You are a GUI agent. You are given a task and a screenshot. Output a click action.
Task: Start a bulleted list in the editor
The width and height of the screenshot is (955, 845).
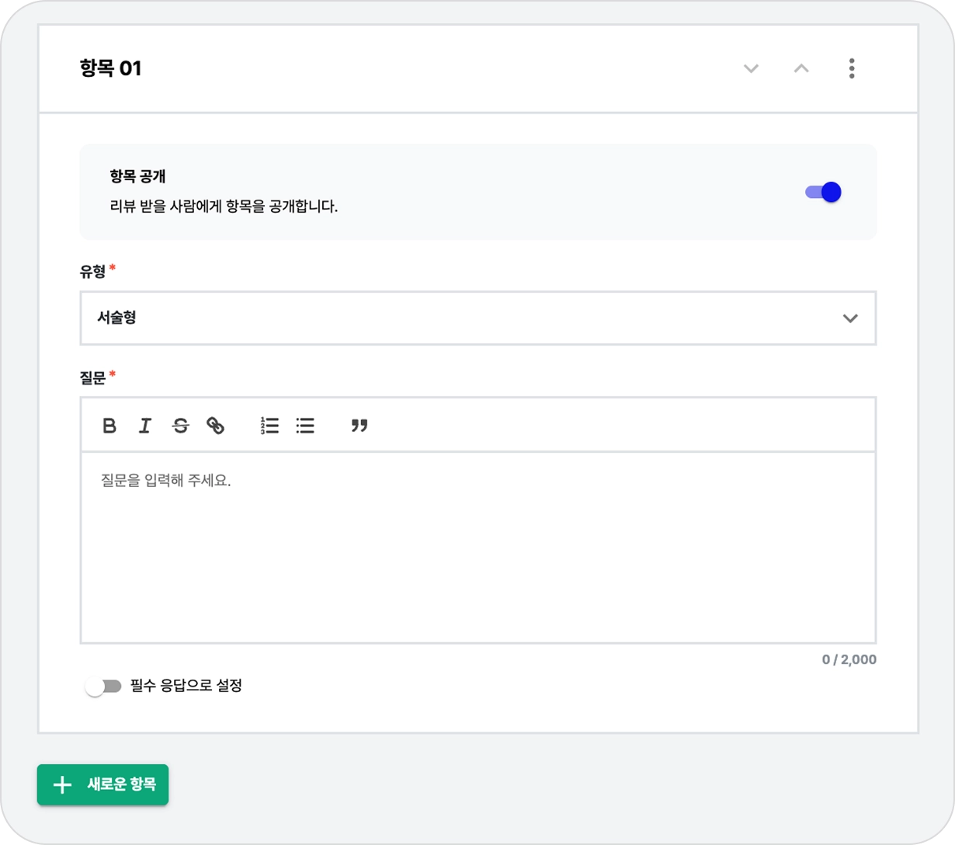305,426
